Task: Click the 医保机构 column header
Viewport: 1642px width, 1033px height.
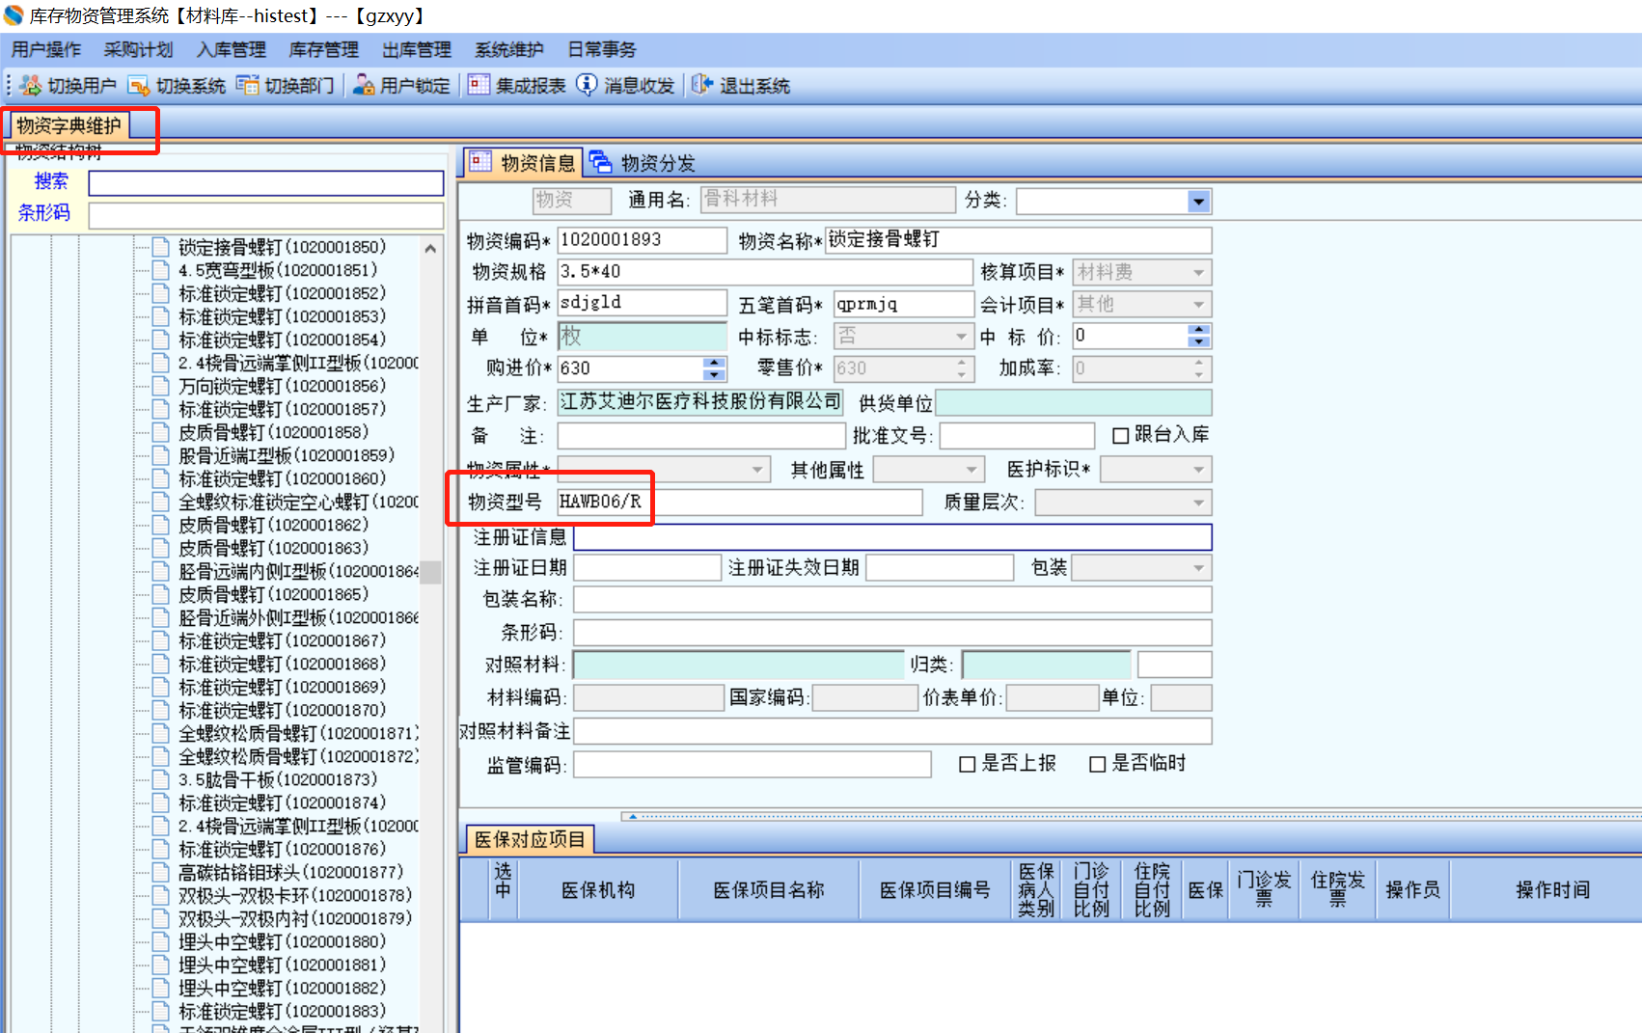Action: click(x=598, y=890)
